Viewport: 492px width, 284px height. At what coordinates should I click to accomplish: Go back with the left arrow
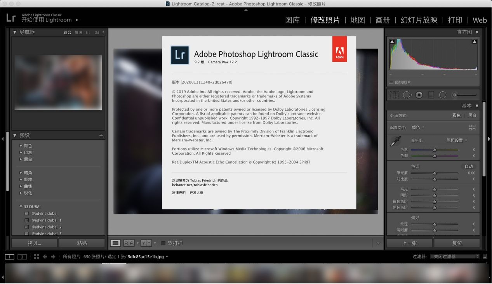[x=45, y=257]
